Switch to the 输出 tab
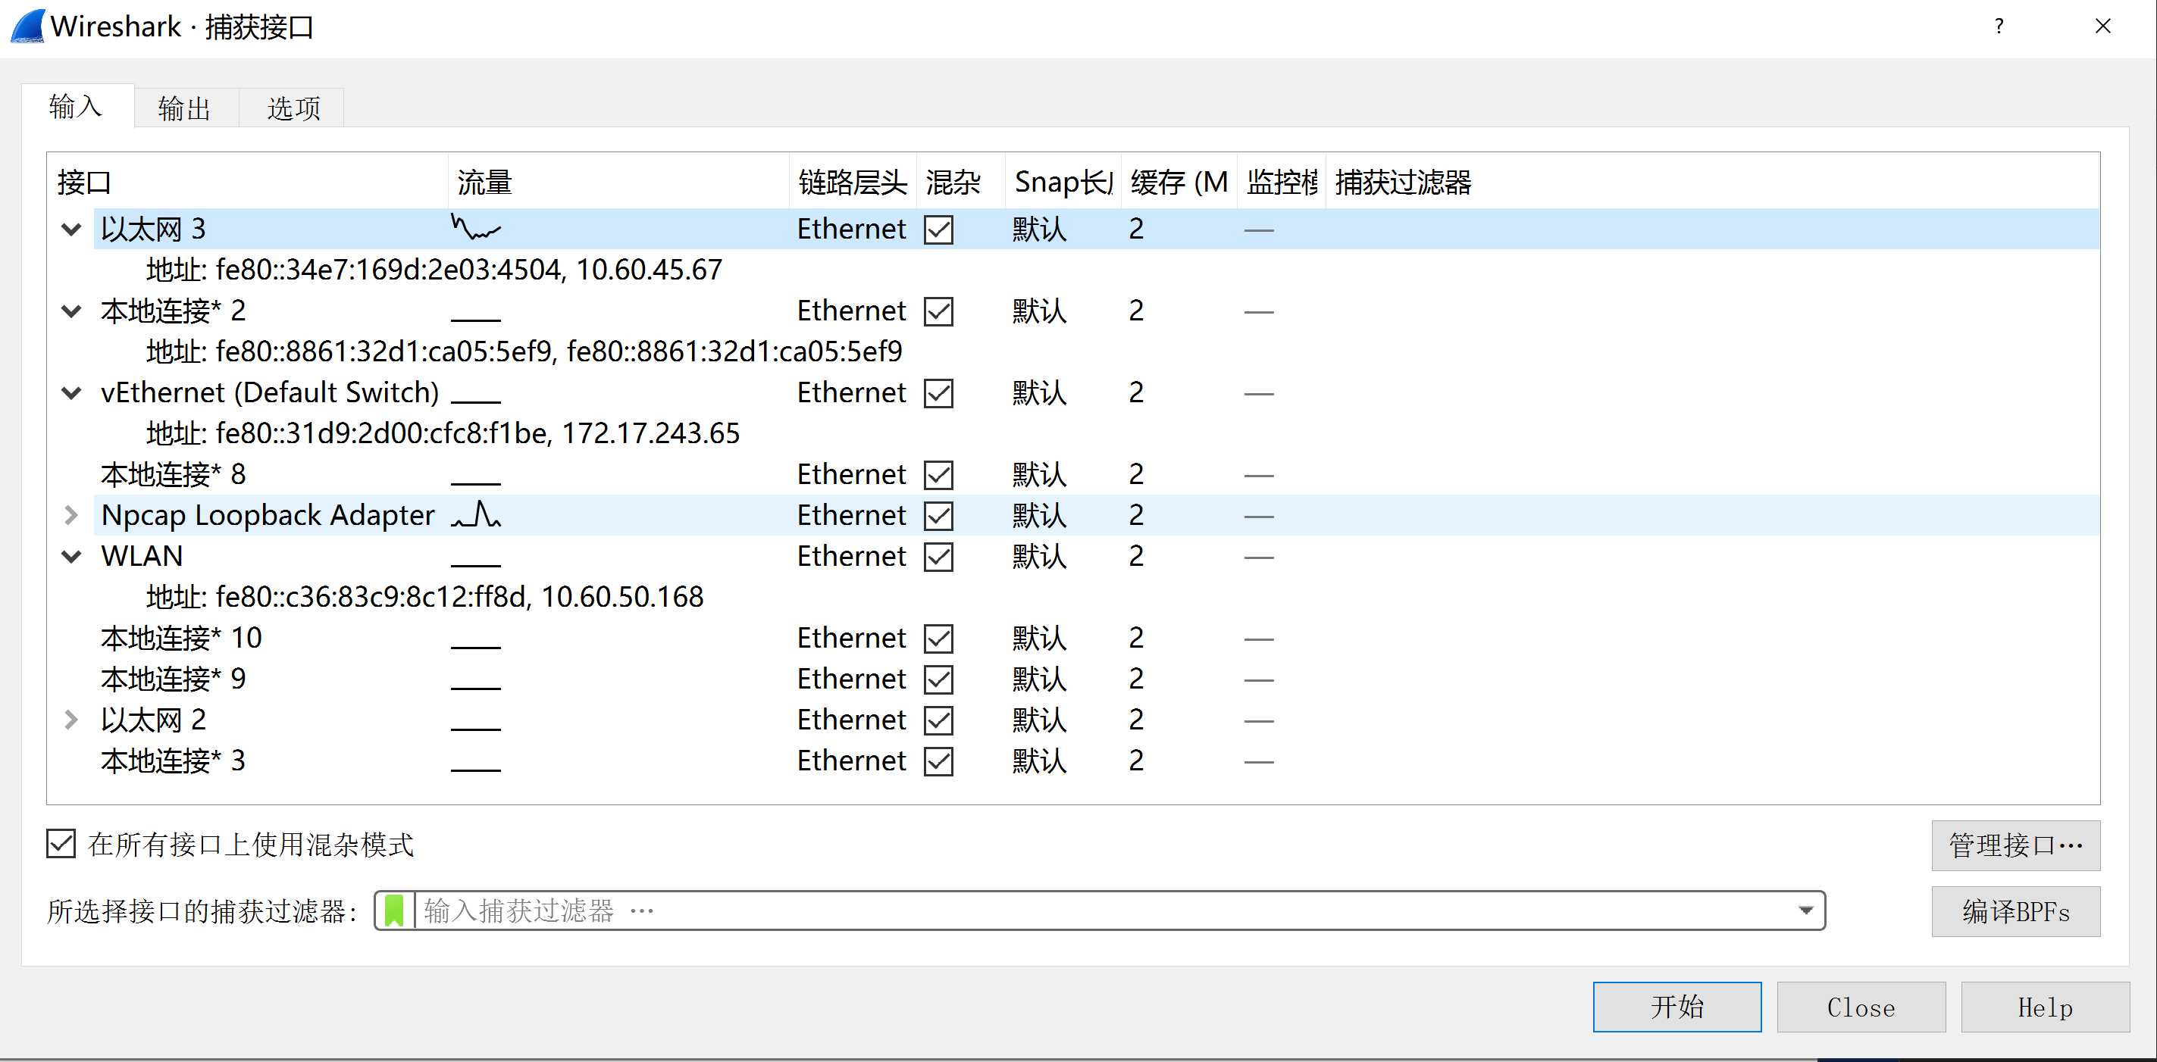This screenshot has height=1062, width=2157. point(185,108)
